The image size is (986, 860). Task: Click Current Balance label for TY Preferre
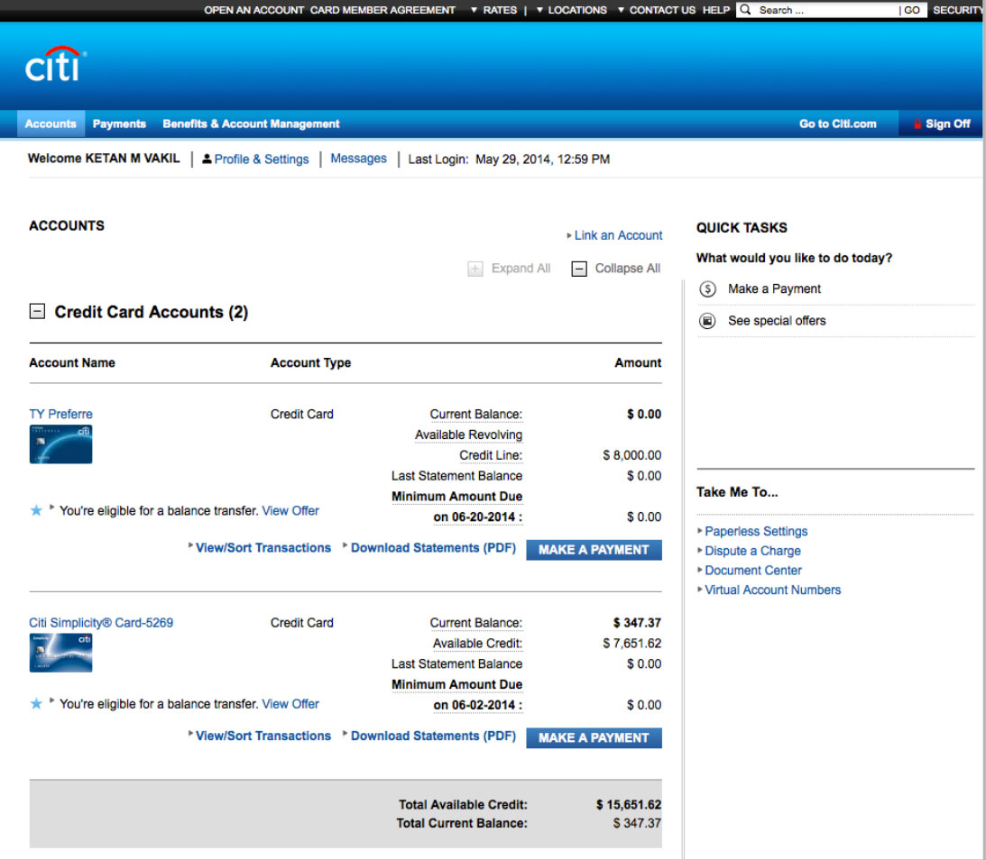pyautogui.click(x=476, y=414)
